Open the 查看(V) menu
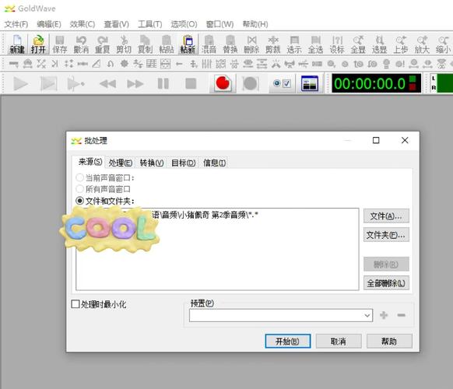 point(117,24)
